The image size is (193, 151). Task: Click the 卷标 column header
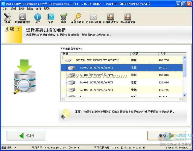(95, 54)
